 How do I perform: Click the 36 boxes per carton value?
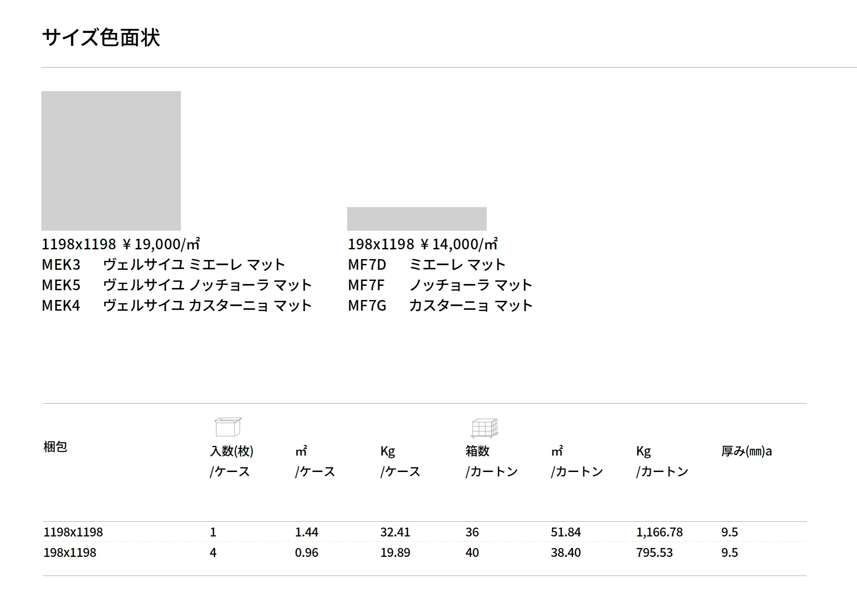click(472, 532)
